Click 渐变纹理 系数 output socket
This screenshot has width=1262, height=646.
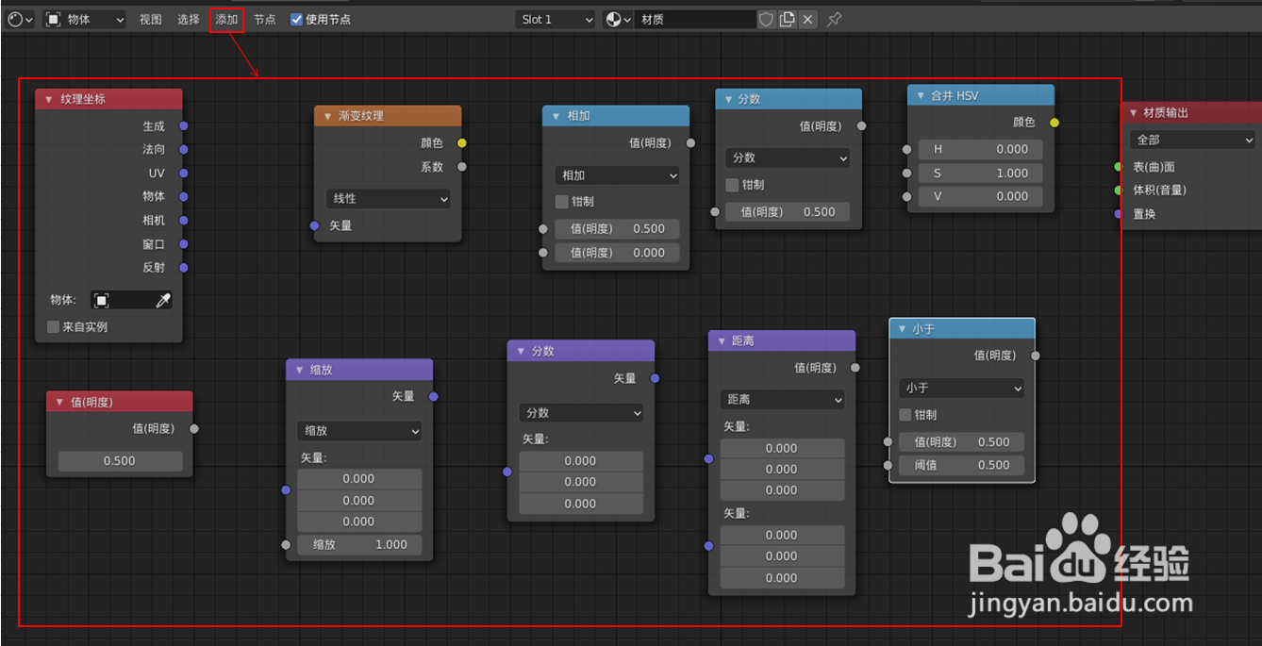(461, 167)
